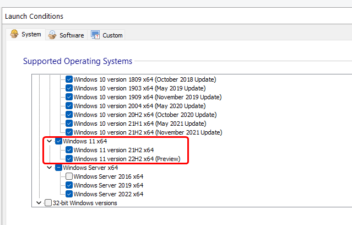
Task: Click the Launch Conditions page title
Action: point(34,17)
